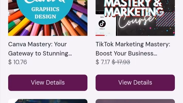Click the striped pattern in TikTok thumbnail
The width and height of the screenshot is (183, 103).
(x=165, y=19)
